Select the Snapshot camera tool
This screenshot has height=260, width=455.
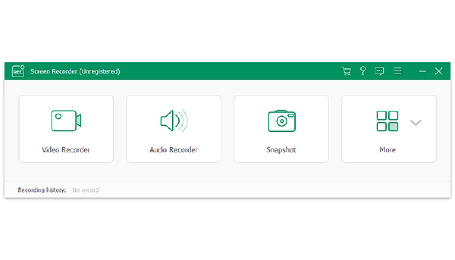tap(281, 121)
